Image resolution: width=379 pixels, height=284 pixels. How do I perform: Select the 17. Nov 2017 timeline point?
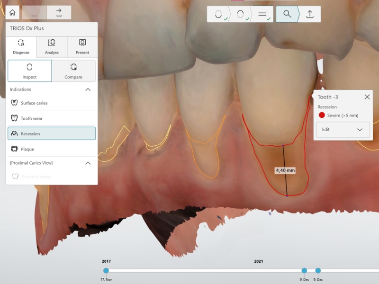click(x=106, y=271)
